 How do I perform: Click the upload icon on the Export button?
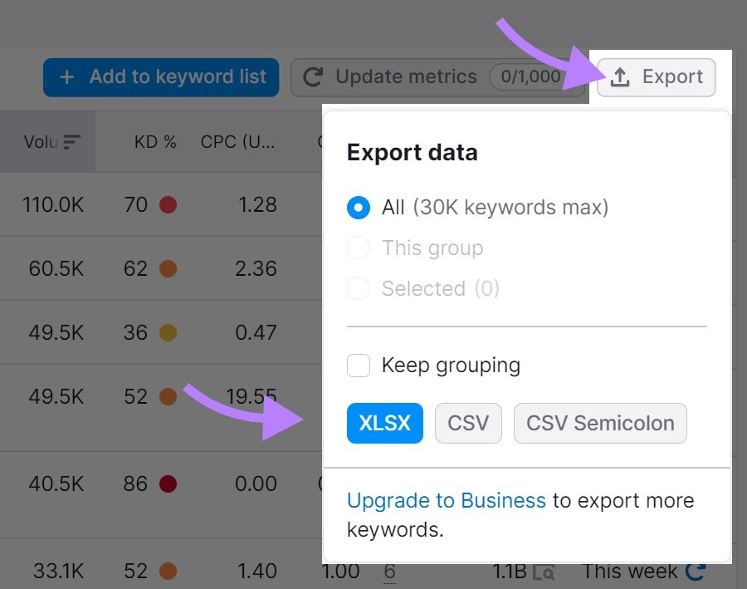pos(620,76)
